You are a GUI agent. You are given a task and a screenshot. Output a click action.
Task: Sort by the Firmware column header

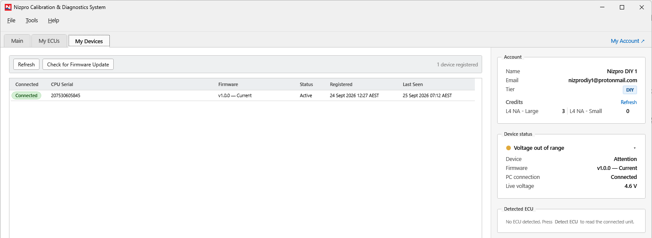pos(228,84)
